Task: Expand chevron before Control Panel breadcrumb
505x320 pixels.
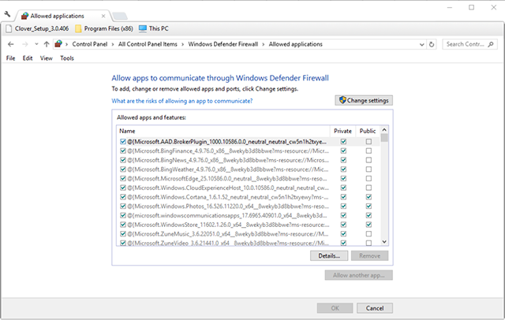Action: tap(66, 44)
